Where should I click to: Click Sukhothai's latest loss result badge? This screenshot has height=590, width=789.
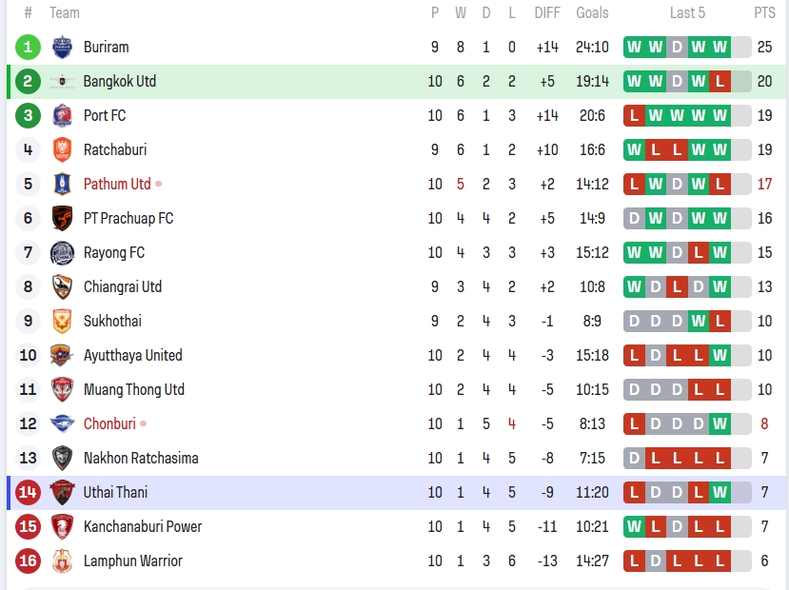pos(720,321)
